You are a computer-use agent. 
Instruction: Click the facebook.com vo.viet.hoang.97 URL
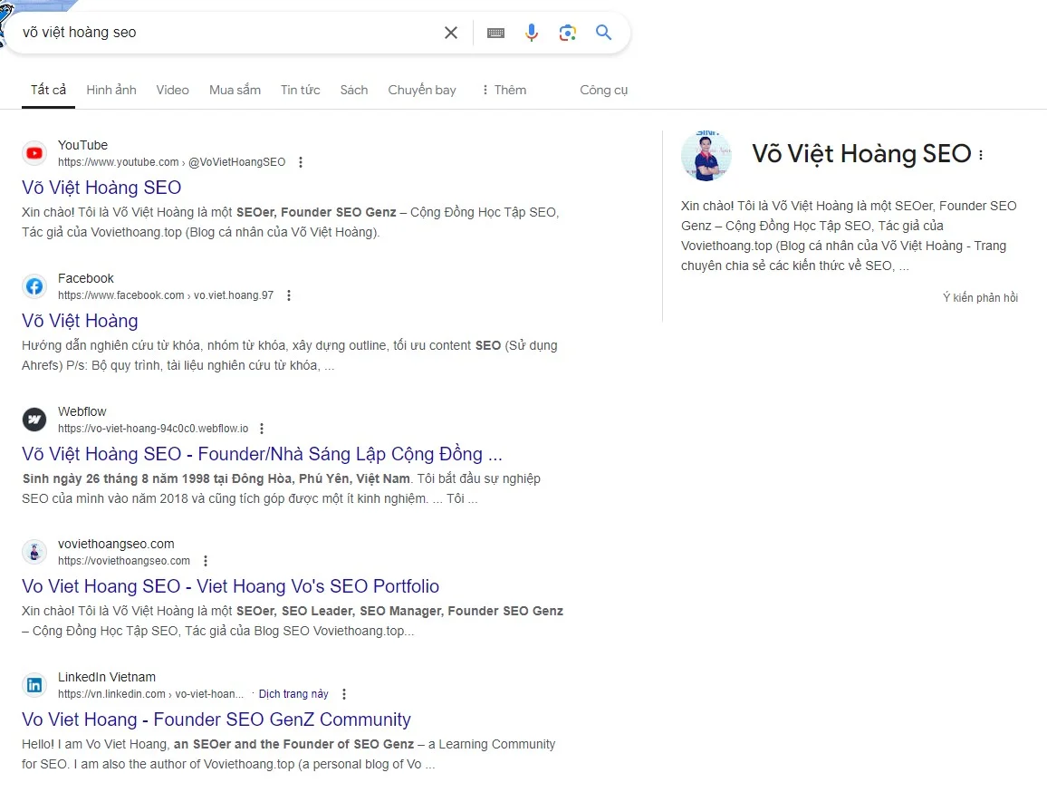(x=166, y=295)
